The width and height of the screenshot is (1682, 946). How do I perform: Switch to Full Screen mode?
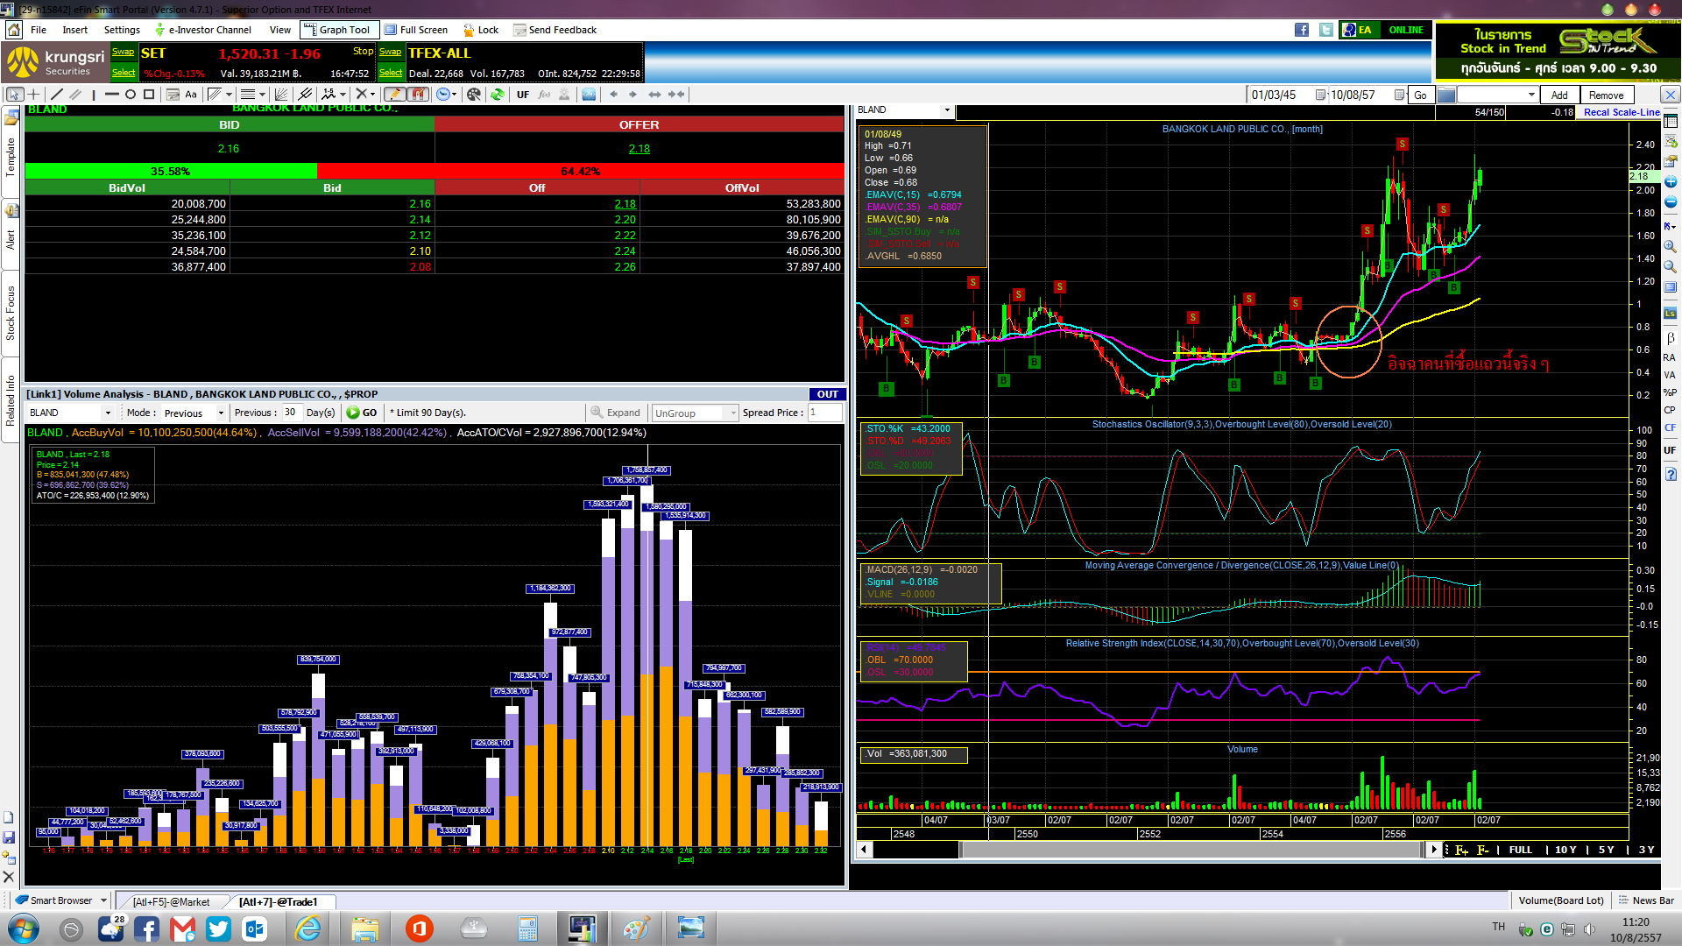[x=417, y=30]
